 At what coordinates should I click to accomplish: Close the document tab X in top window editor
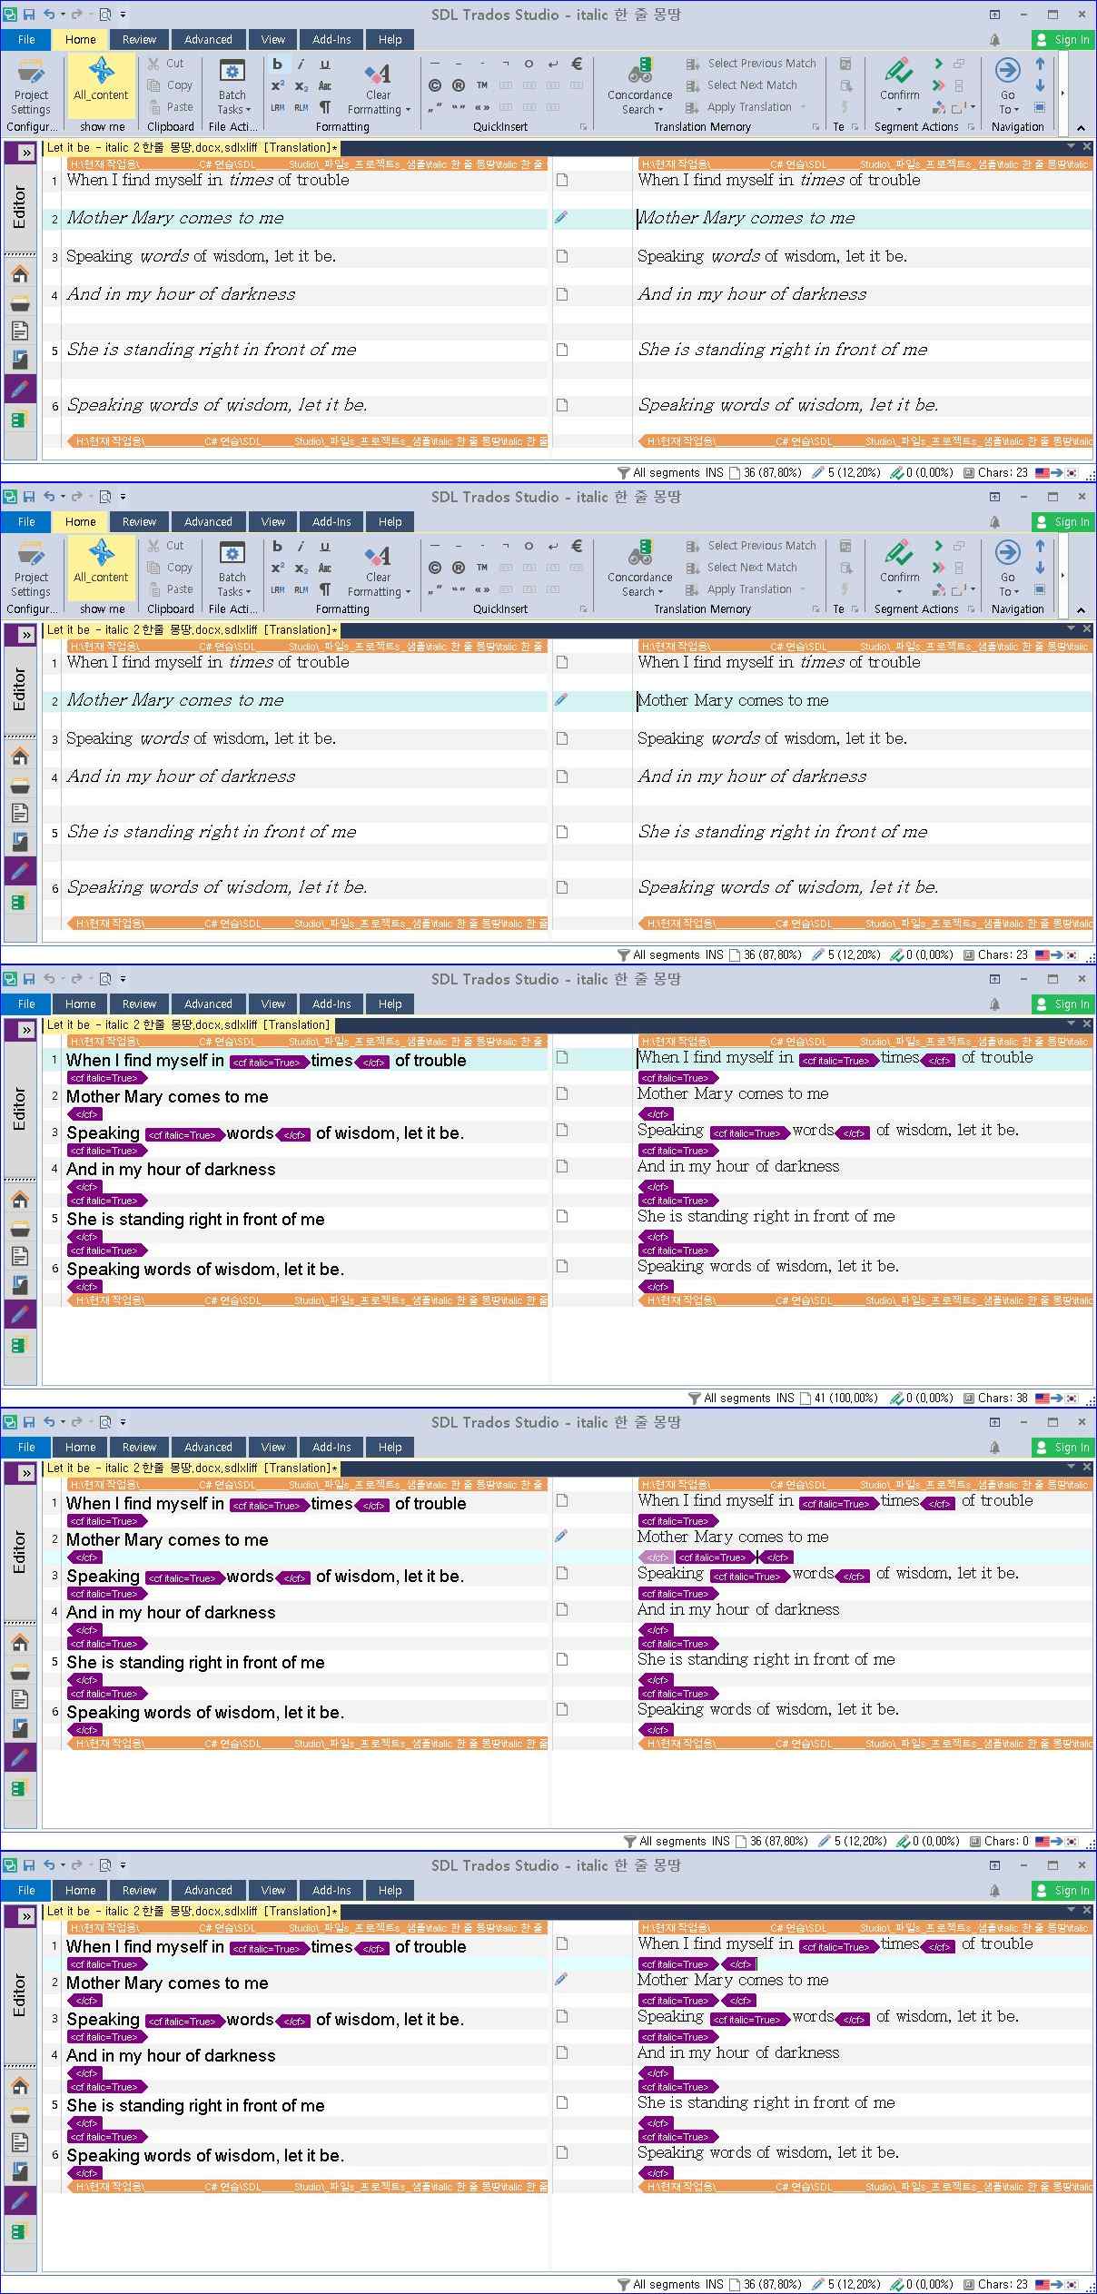click(1086, 146)
